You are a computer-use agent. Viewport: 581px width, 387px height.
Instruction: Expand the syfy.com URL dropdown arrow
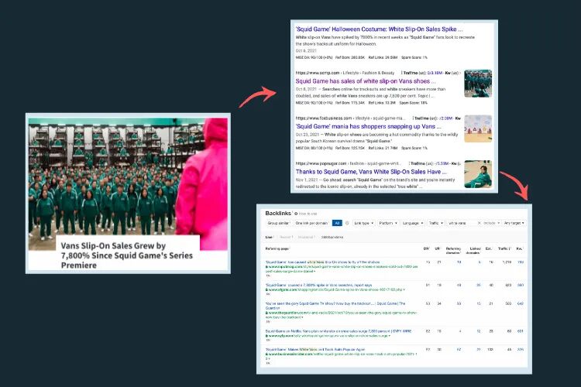[389, 335]
